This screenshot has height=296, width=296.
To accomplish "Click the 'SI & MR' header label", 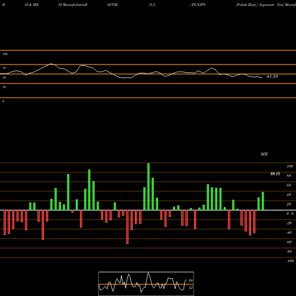I will click(31, 5).
